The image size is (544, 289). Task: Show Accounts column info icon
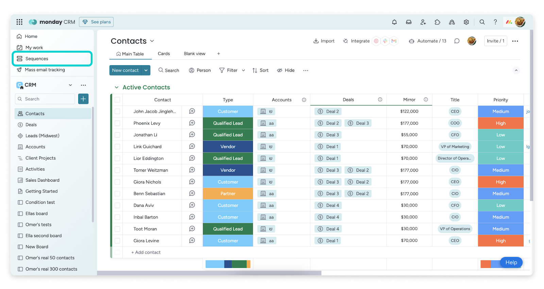point(304,100)
